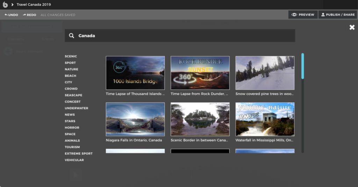Screen dimensions: 358x187
Task: Select the Scenic category
Action: (x=71, y=56)
